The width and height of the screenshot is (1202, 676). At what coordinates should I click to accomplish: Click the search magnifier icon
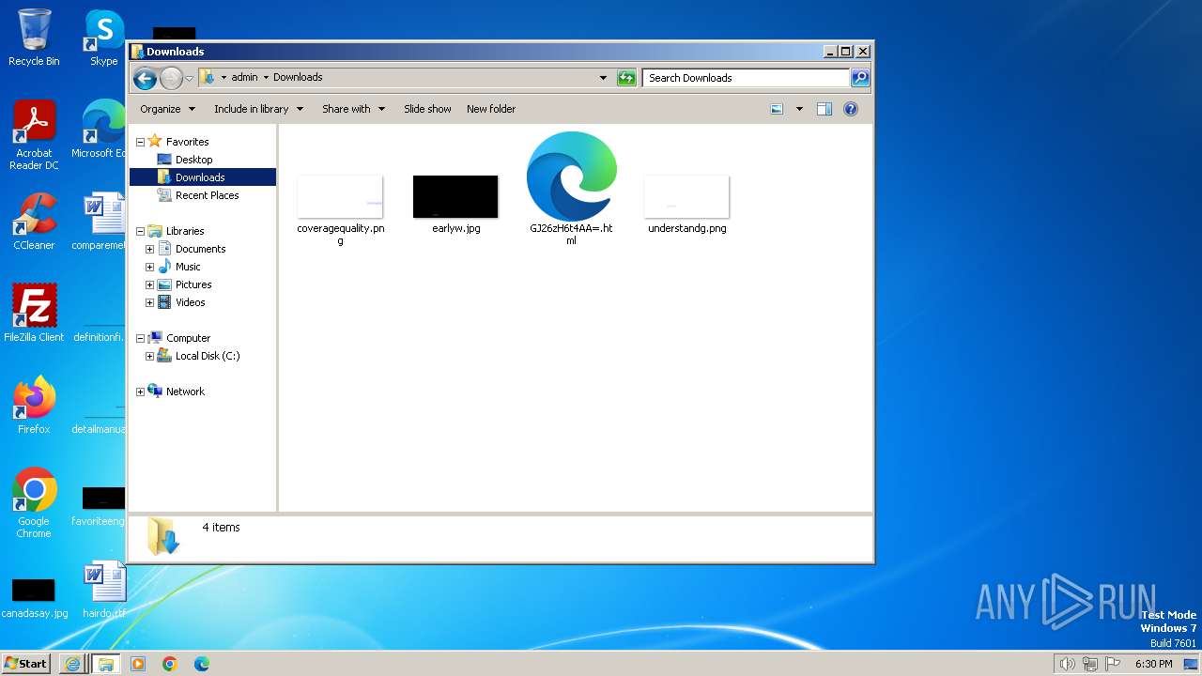click(860, 78)
